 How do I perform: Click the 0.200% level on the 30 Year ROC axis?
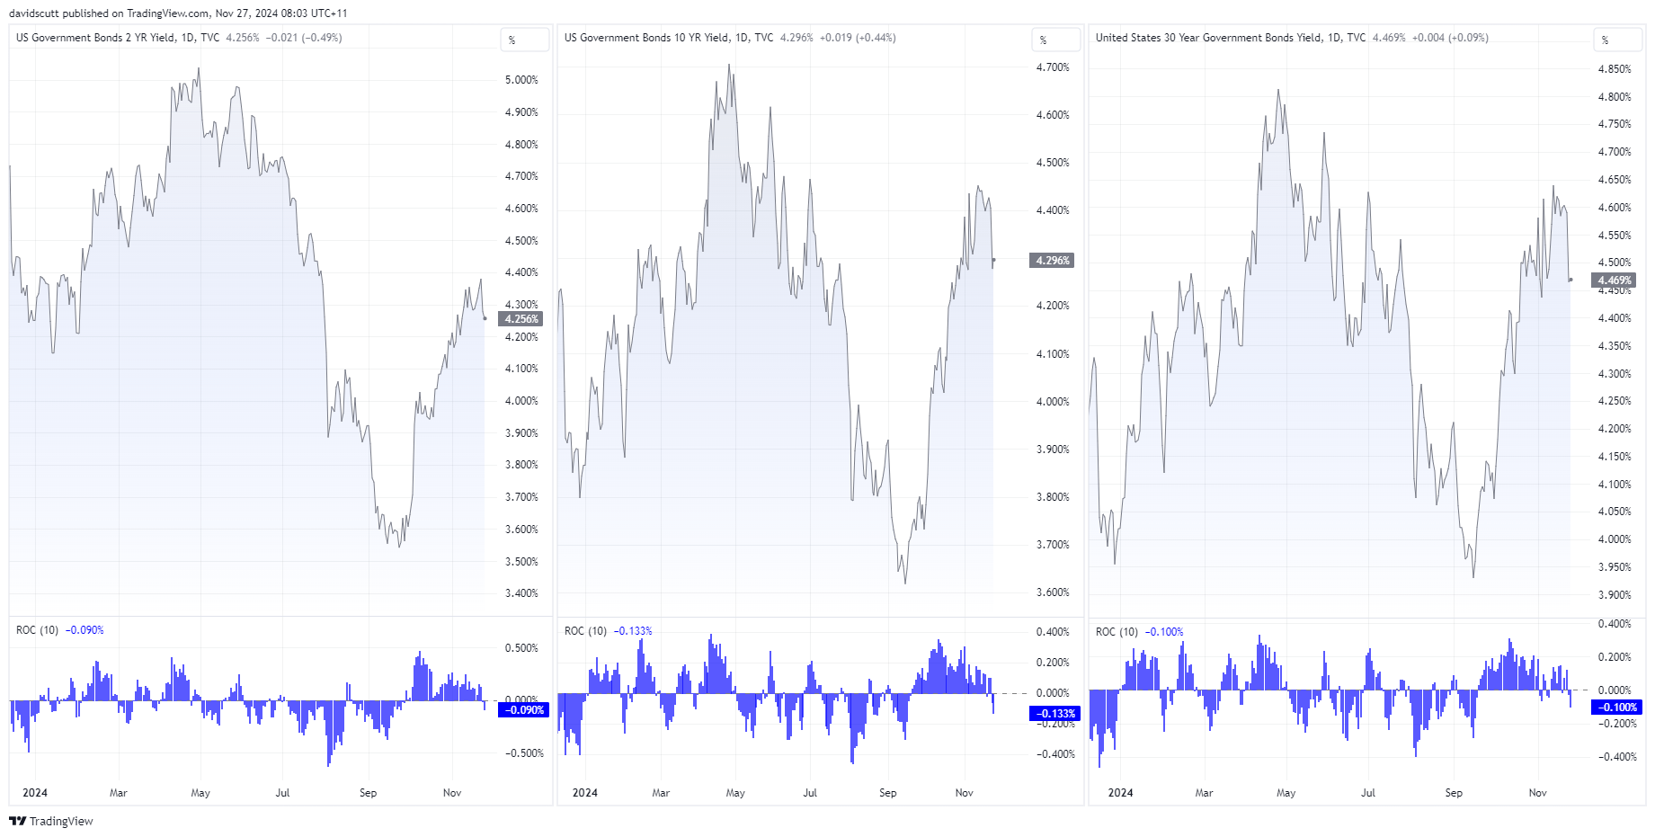click(x=1615, y=657)
